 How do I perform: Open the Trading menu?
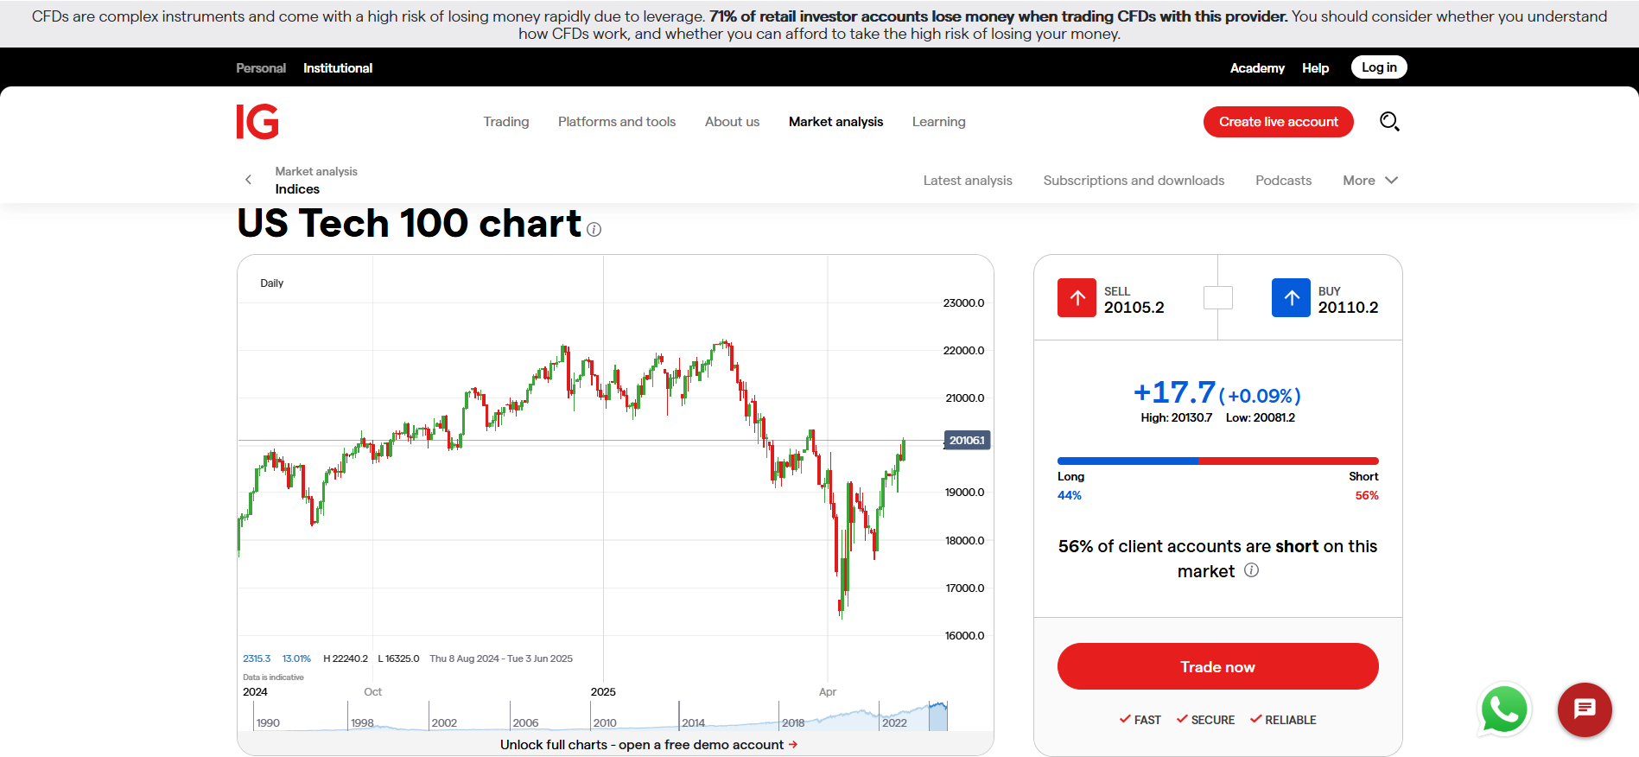505,121
